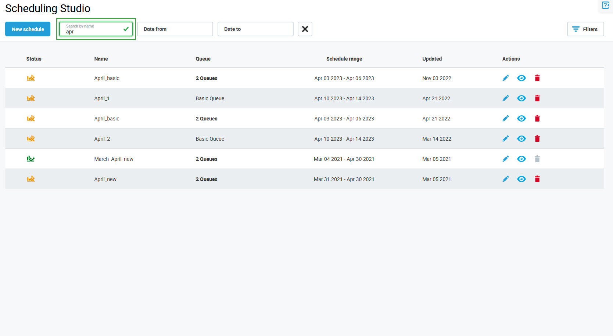The image size is (613, 336).
Task: View April_1 schedule via eye icon
Action: point(521,98)
